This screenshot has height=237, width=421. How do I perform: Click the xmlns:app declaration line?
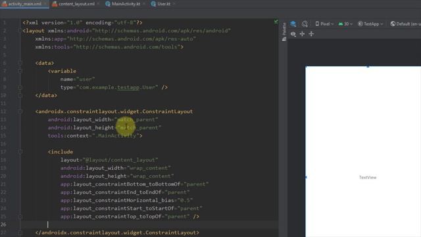116,39
